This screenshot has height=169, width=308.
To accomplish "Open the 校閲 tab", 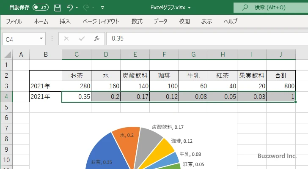I will coord(184,21).
